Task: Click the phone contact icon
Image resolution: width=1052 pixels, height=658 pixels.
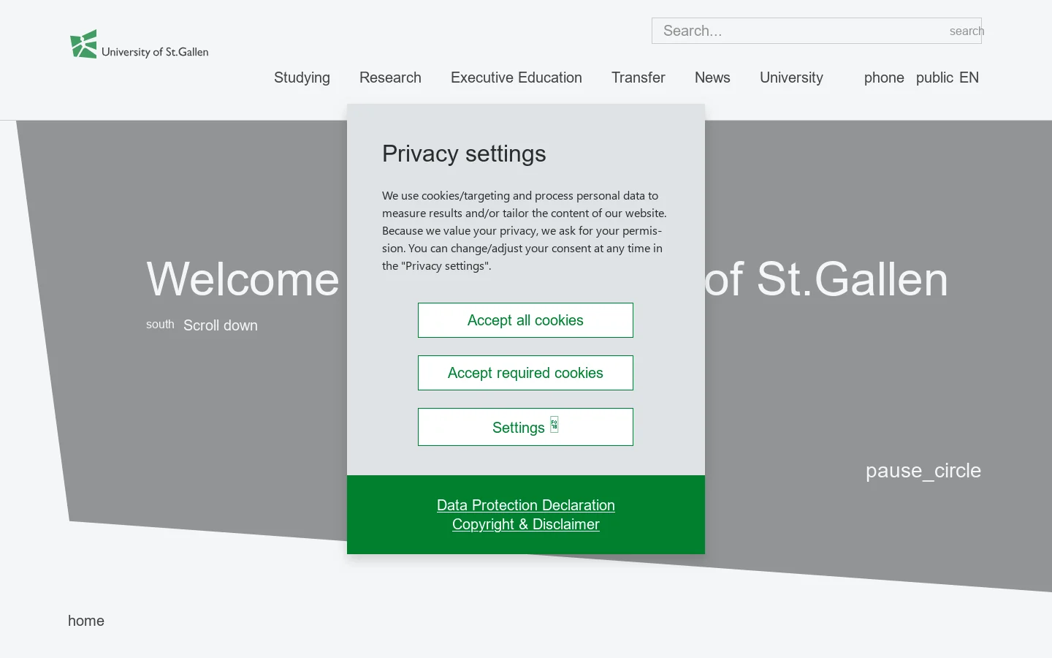Action: pyautogui.click(x=884, y=77)
